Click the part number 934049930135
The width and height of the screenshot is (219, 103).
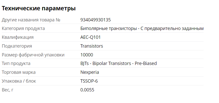click(x=95, y=20)
